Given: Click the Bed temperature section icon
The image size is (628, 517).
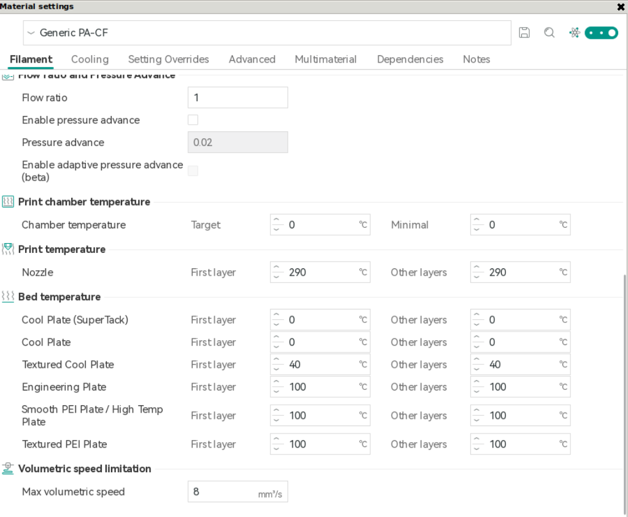Looking at the screenshot, I should [x=8, y=297].
